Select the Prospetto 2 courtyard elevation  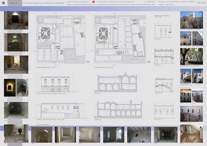pyautogui.click(x=164, y=56)
